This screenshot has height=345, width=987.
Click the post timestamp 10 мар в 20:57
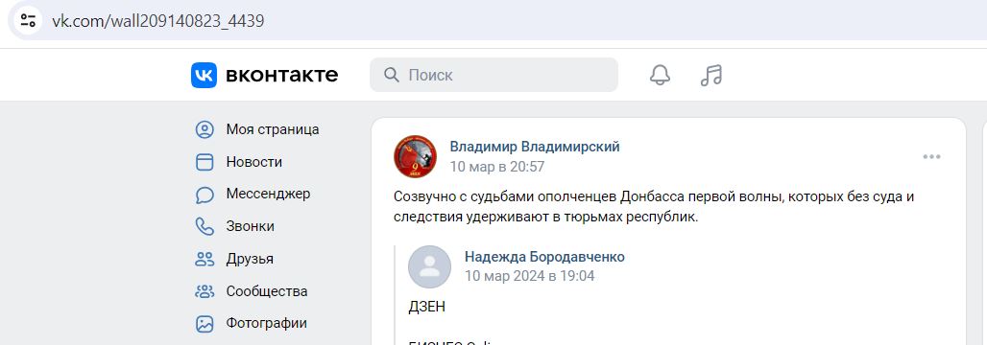[496, 167]
